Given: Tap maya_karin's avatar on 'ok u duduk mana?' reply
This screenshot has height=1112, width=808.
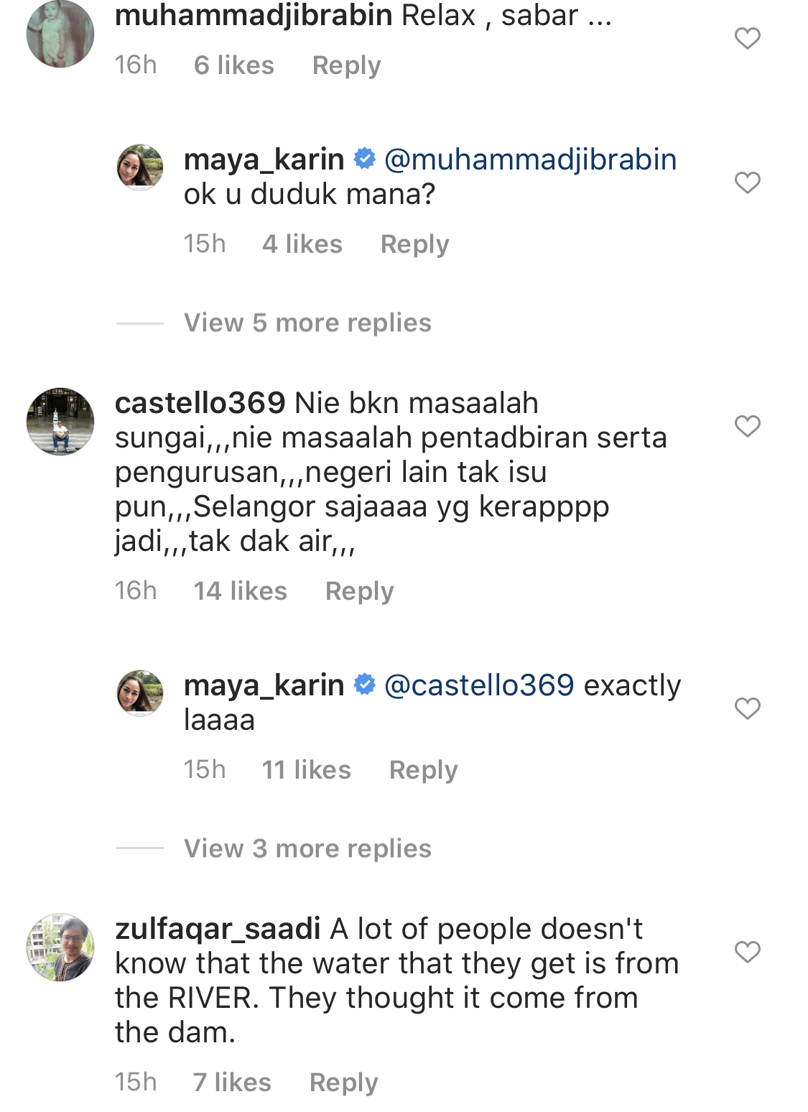Looking at the screenshot, I should (140, 167).
